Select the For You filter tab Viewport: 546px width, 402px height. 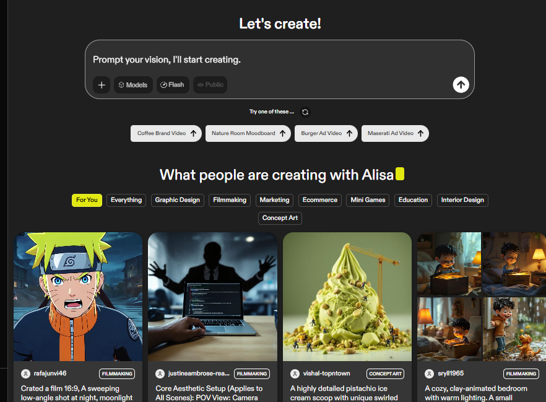click(87, 200)
